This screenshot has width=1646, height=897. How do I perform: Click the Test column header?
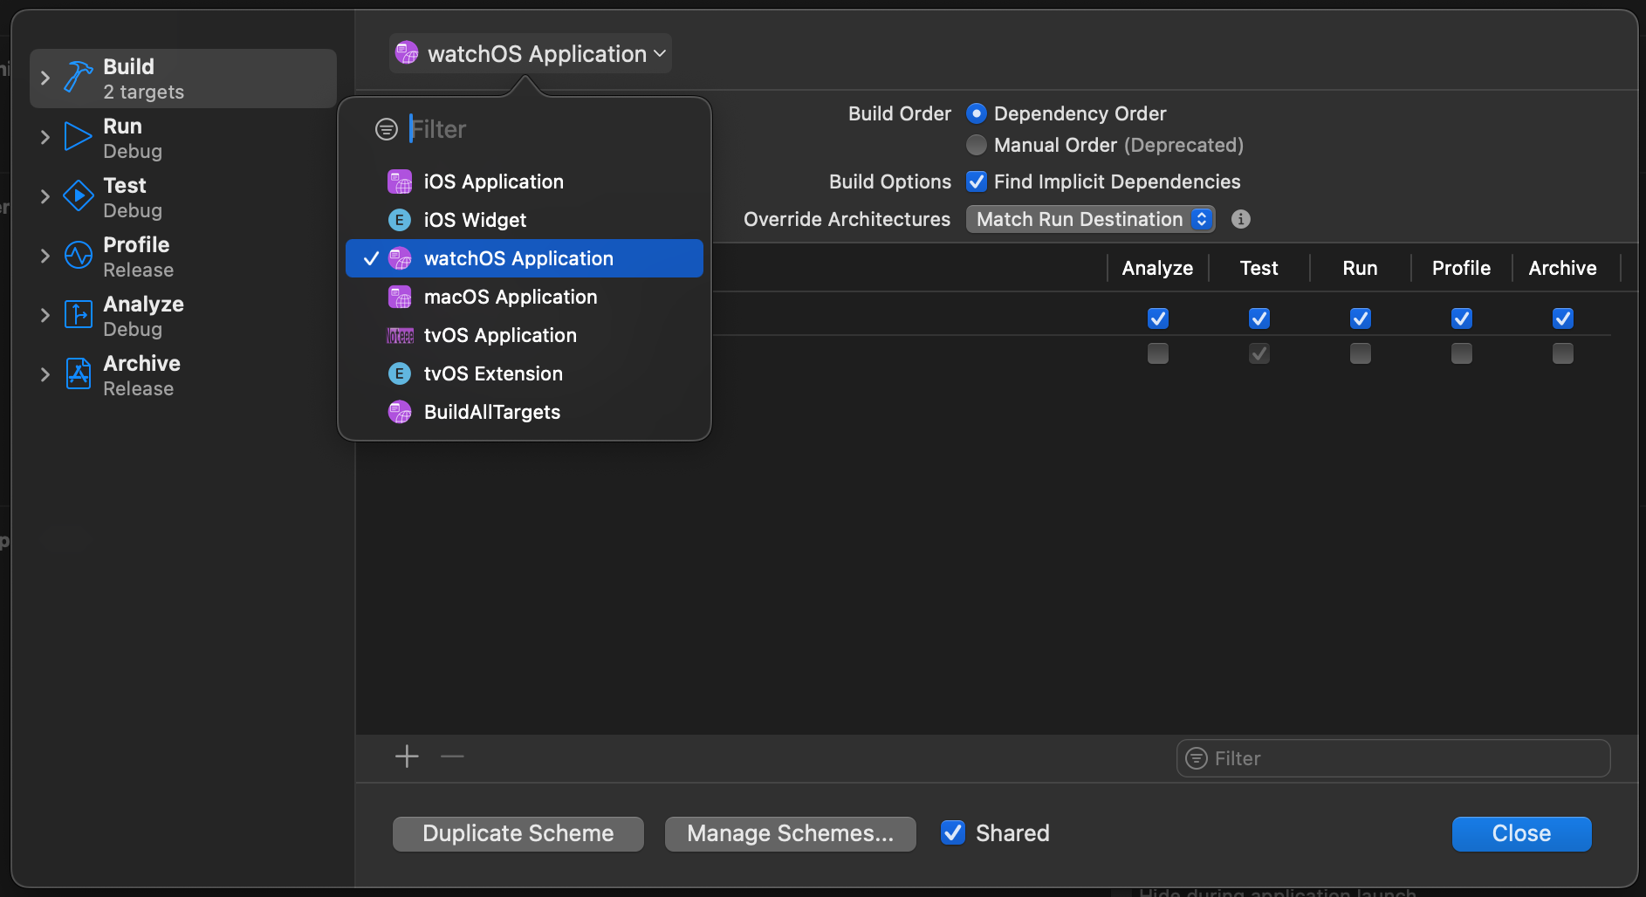point(1259,268)
